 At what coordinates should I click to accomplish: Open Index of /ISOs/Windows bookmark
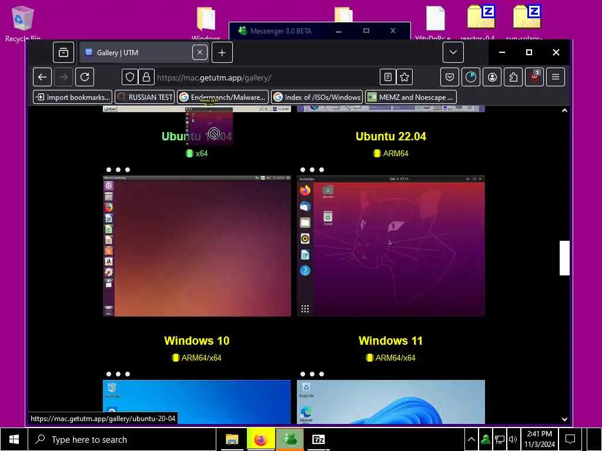tap(317, 97)
